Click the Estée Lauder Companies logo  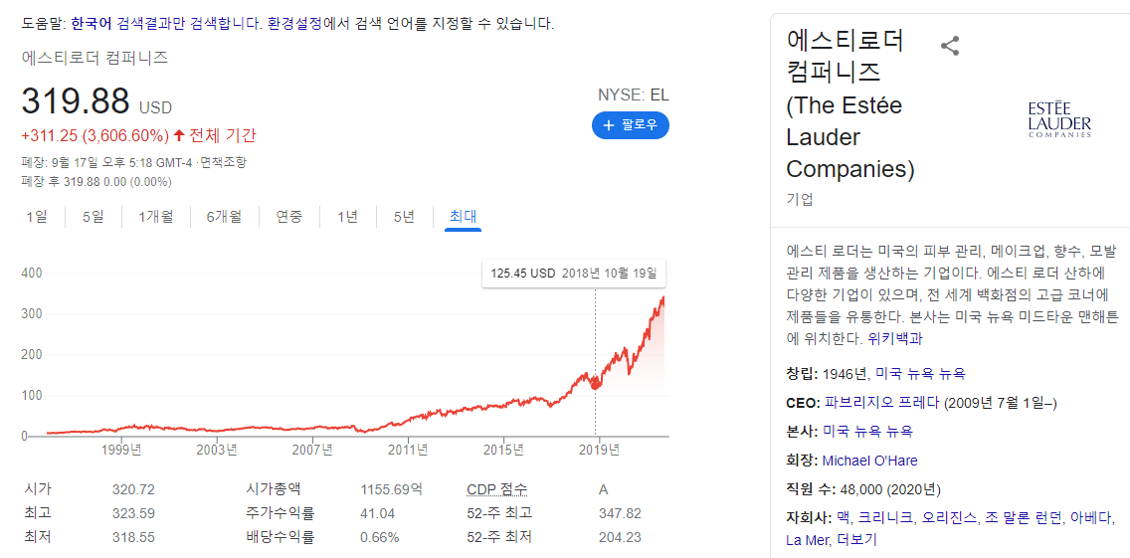[1059, 119]
